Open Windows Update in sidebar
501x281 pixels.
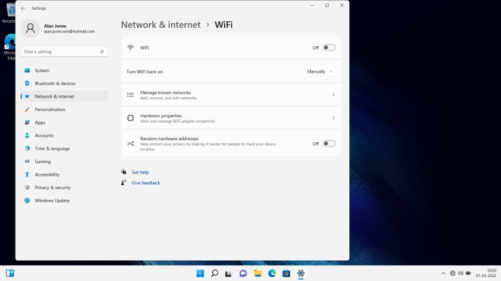[x=52, y=201]
